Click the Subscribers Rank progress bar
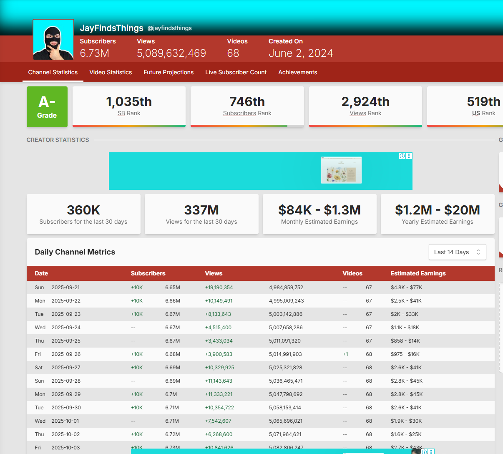The width and height of the screenshot is (503, 454). click(x=247, y=126)
